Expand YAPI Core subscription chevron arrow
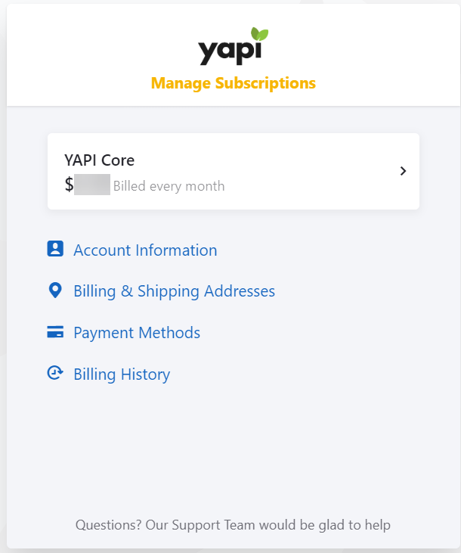The image size is (461, 553). click(403, 171)
